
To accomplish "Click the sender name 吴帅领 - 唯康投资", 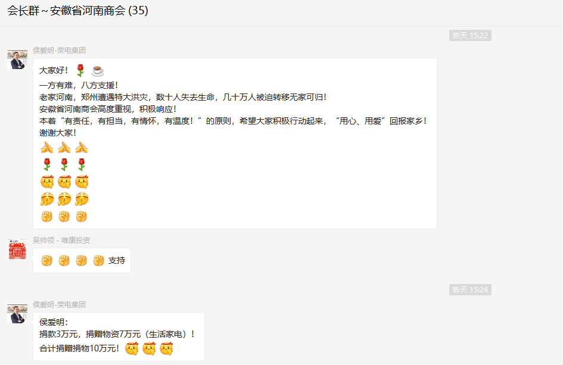I will point(61,240).
